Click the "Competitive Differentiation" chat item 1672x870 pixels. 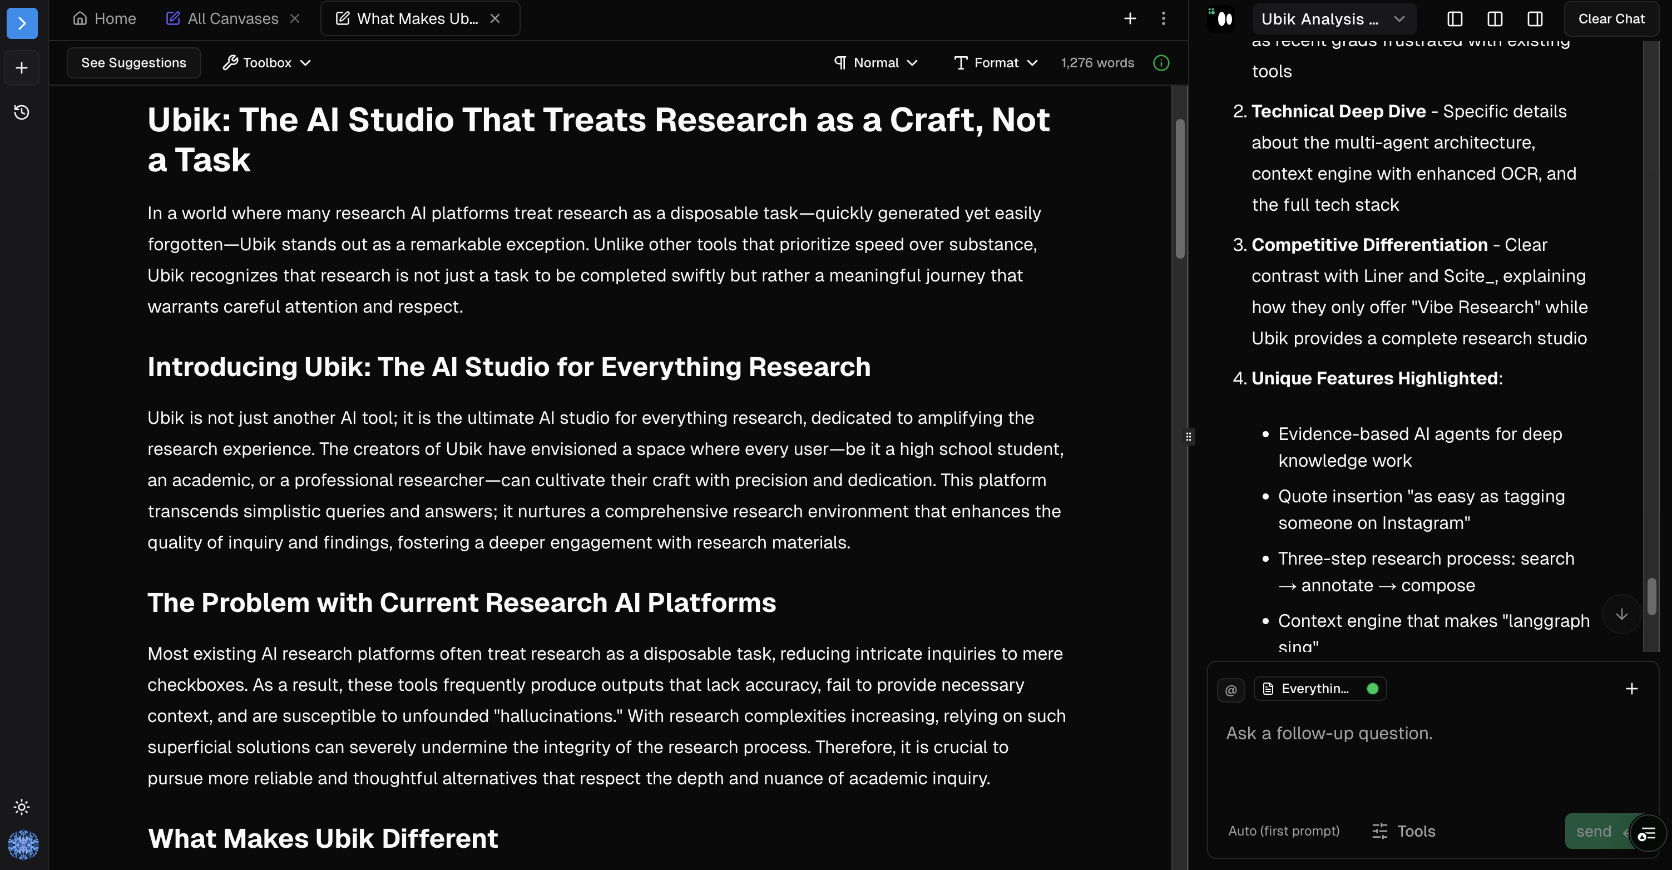(x=1369, y=245)
